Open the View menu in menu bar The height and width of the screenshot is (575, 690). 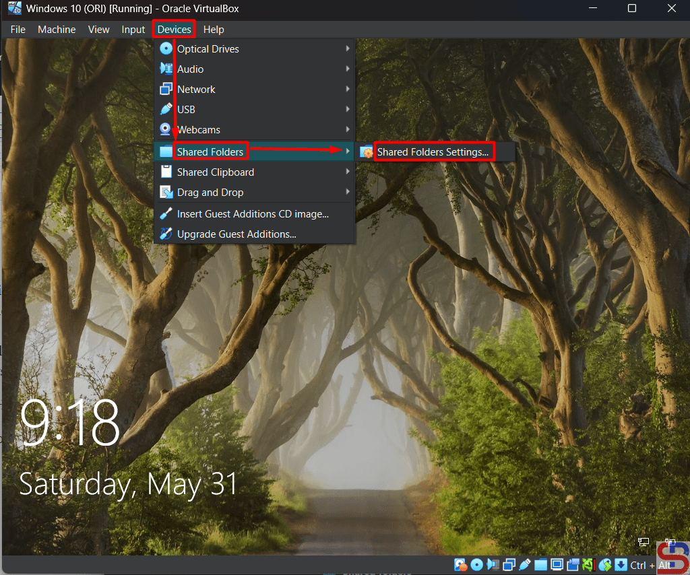coord(98,30)
